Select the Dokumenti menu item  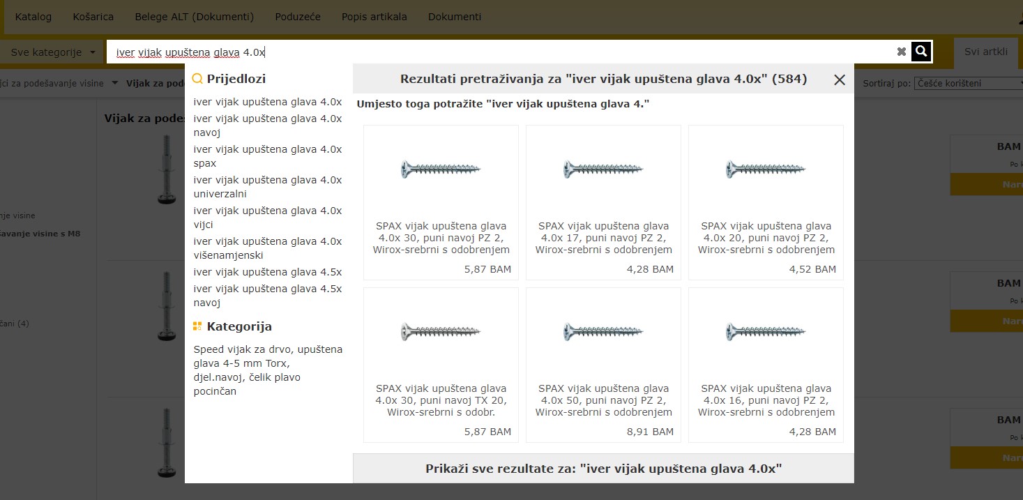(x=455, y=17)
